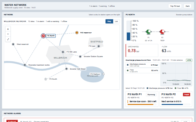Click Booster Oak Street label
Viewport: 196px width, 122px height.
[x=77, y=69]
